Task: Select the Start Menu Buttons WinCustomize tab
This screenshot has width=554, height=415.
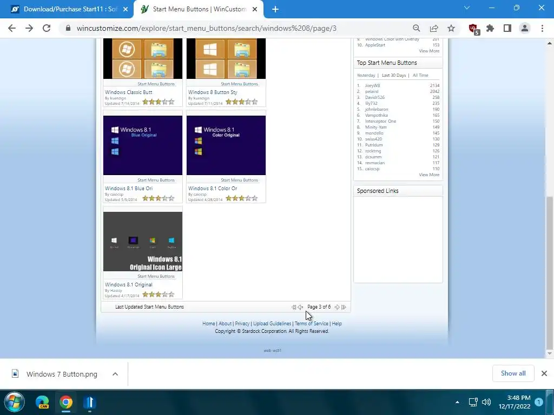Action: pyautogui.click(x=198, y=9)
